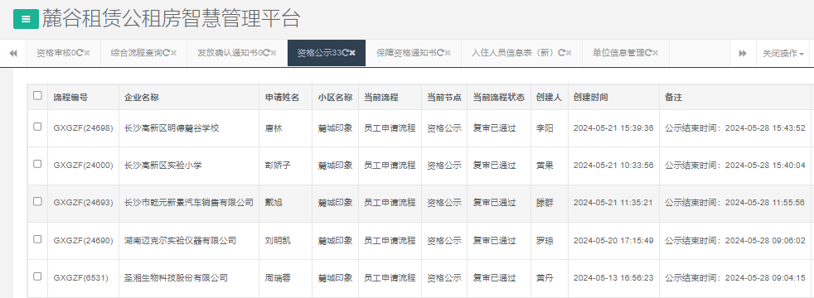
Task: Open the 关闭操作 dropdown menu
Action: point(783,53)
